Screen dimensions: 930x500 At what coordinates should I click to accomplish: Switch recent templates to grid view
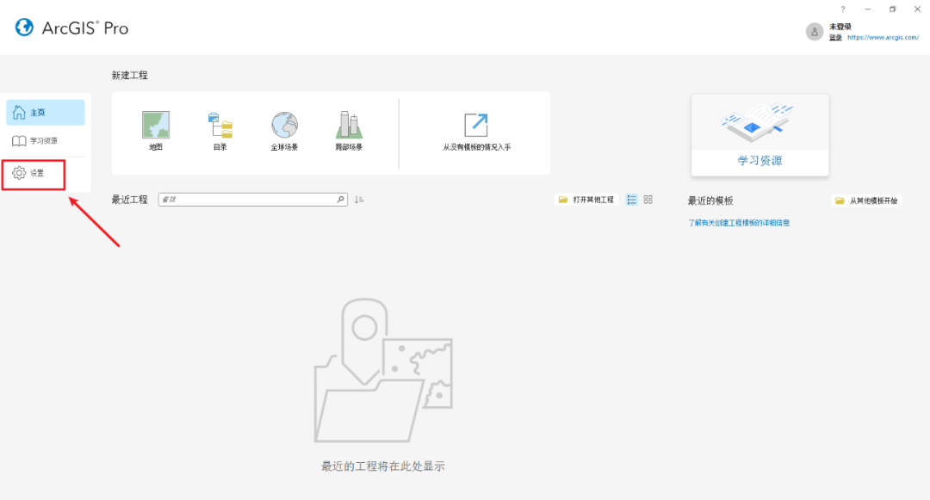click(648, 200)
